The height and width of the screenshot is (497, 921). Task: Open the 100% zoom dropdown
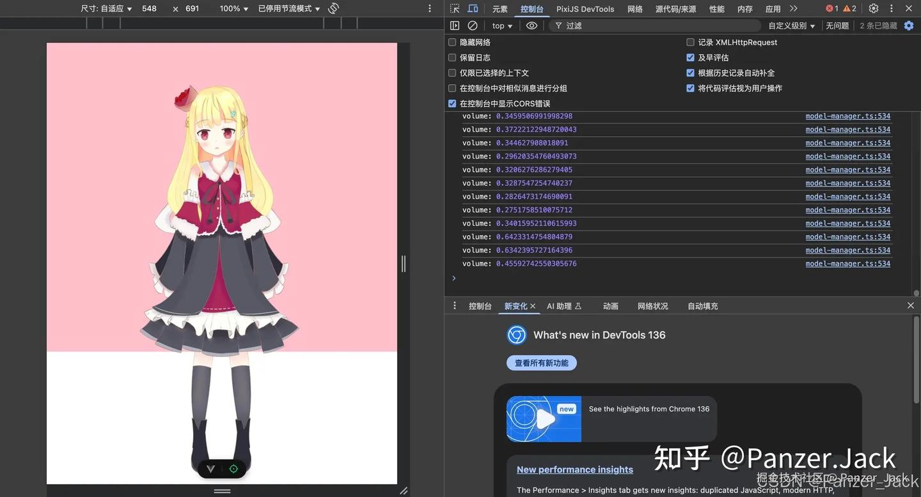click(233, 8)
